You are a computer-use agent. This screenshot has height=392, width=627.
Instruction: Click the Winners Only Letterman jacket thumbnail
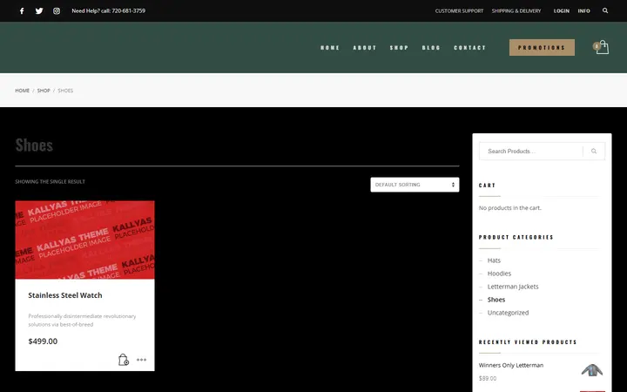592,370
